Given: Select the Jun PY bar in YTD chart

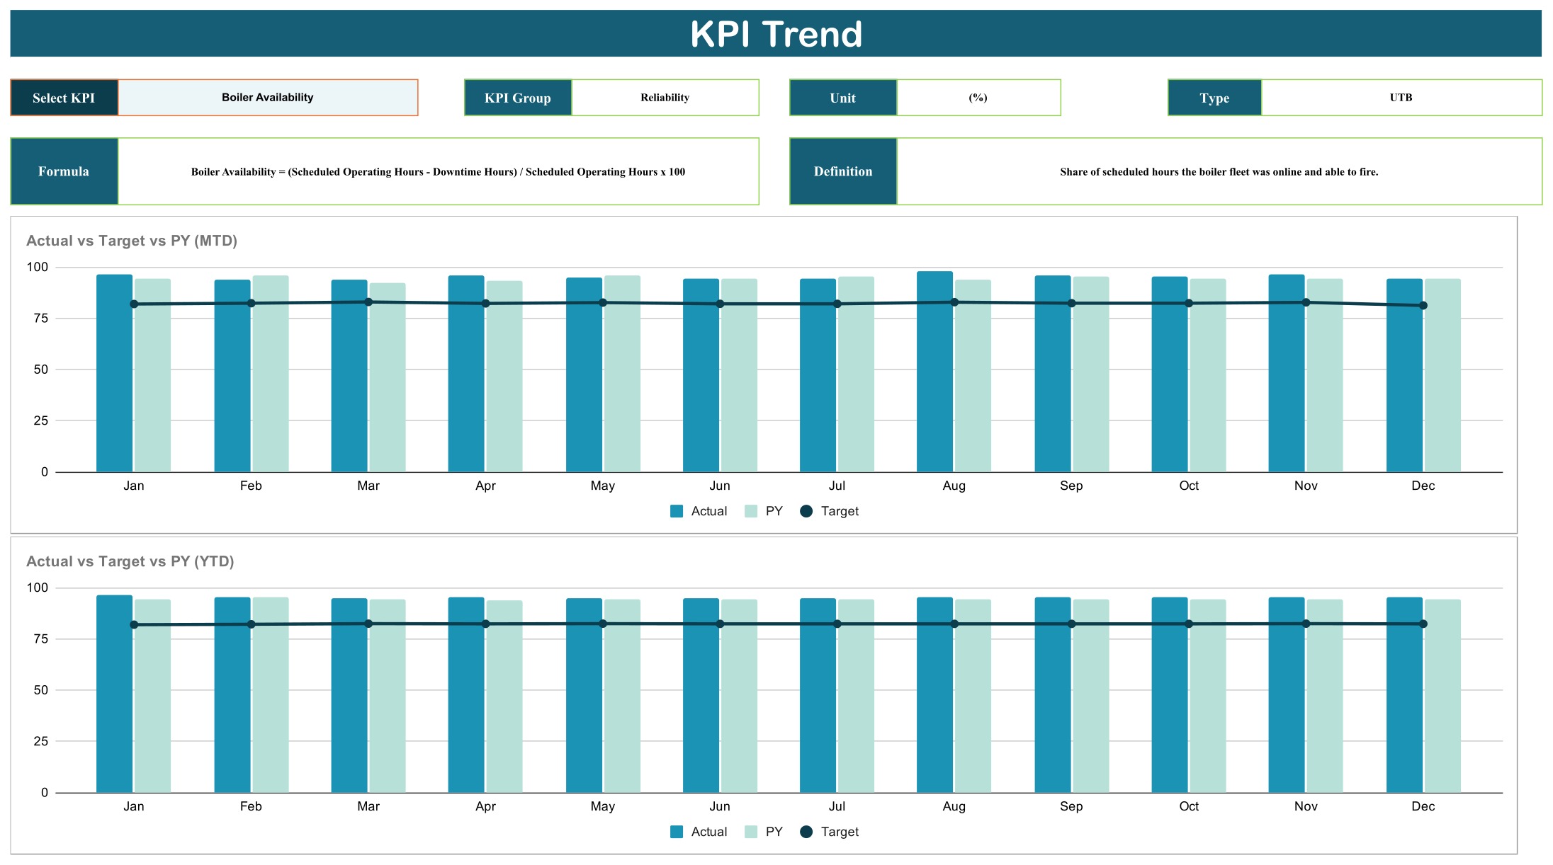Looking at the screenshot, I should (739, 696).
